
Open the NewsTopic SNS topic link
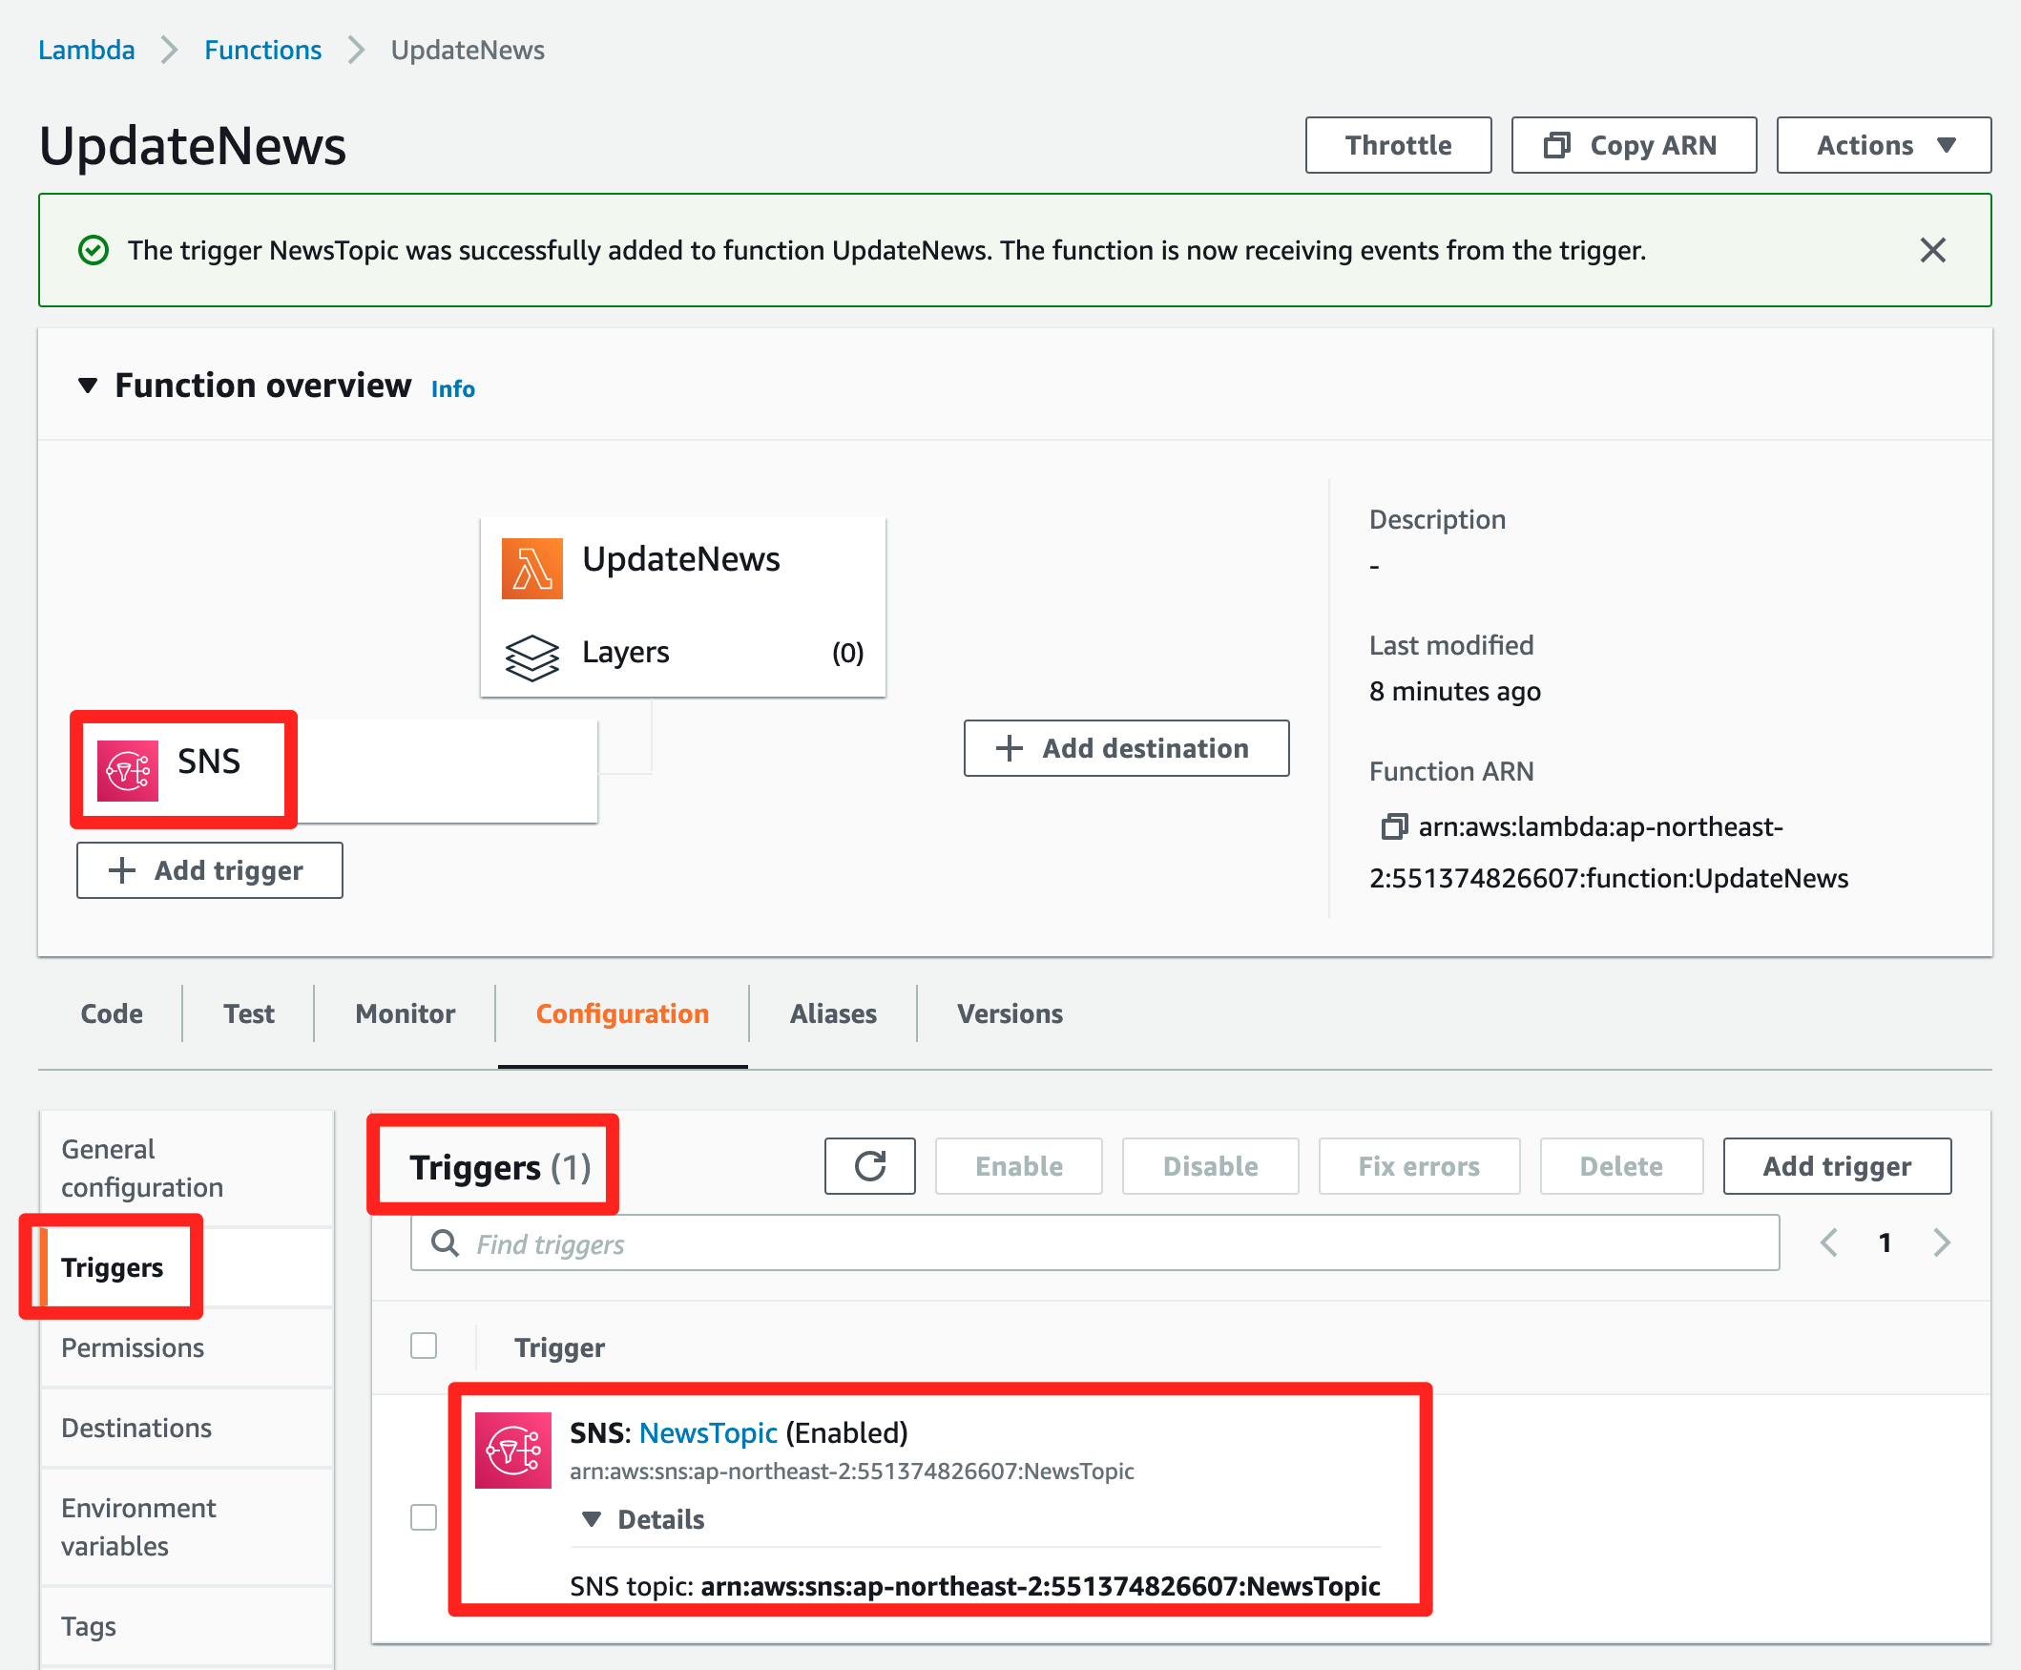point(708,1432)
